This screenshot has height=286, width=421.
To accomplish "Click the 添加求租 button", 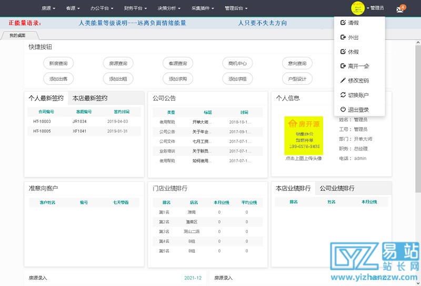I will [x=237, y=79].
